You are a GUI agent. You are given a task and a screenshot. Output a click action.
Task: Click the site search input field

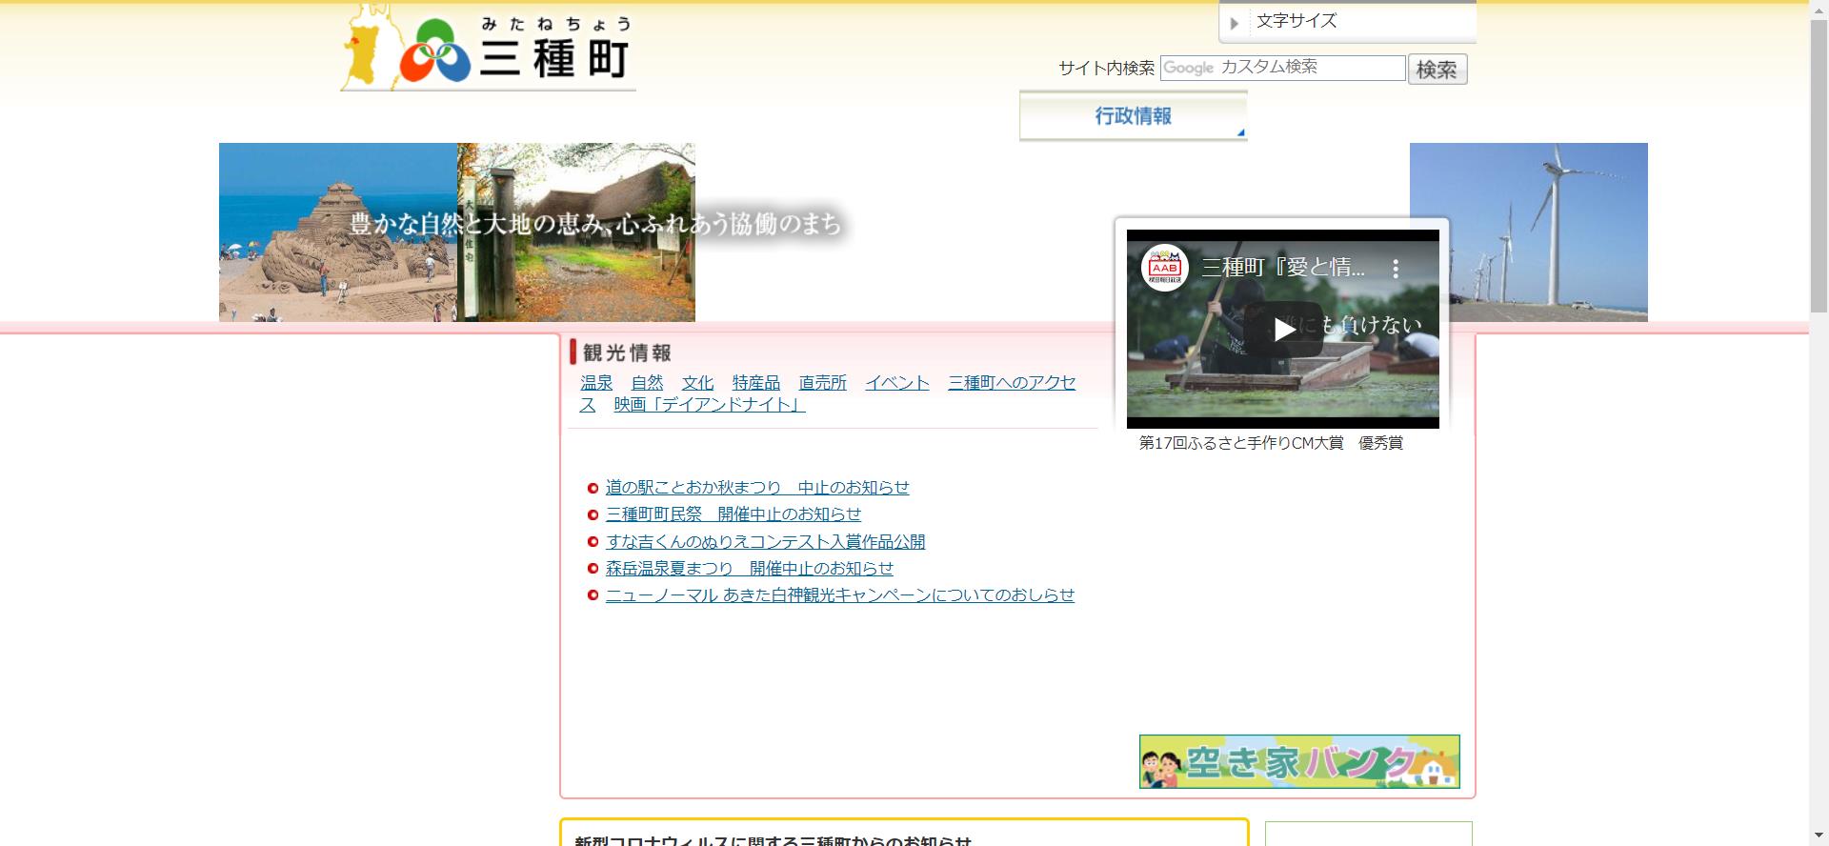pos(1282,68)
